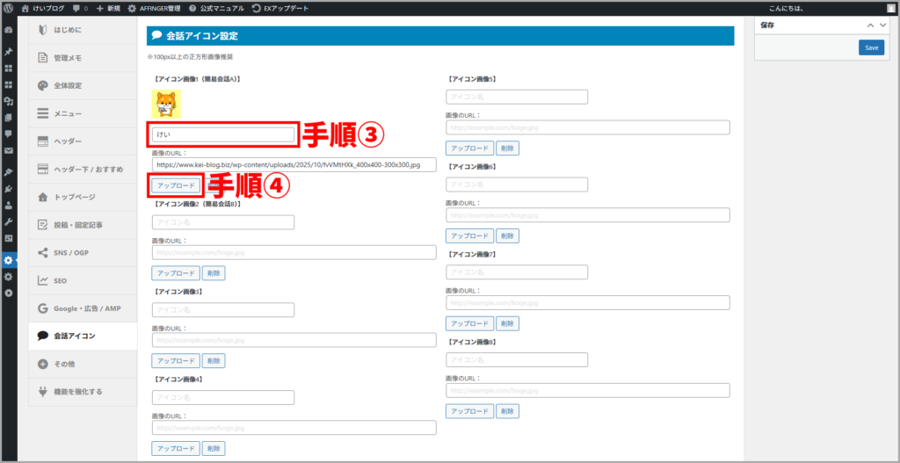Click the blue Save button
The image size is (900, 463).
871,47
